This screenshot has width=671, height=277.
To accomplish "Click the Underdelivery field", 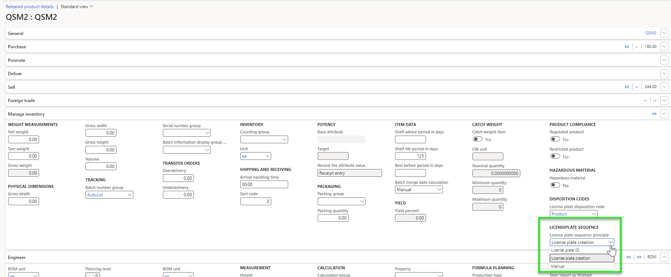I will pyautogui.click(x=178, y=195).
